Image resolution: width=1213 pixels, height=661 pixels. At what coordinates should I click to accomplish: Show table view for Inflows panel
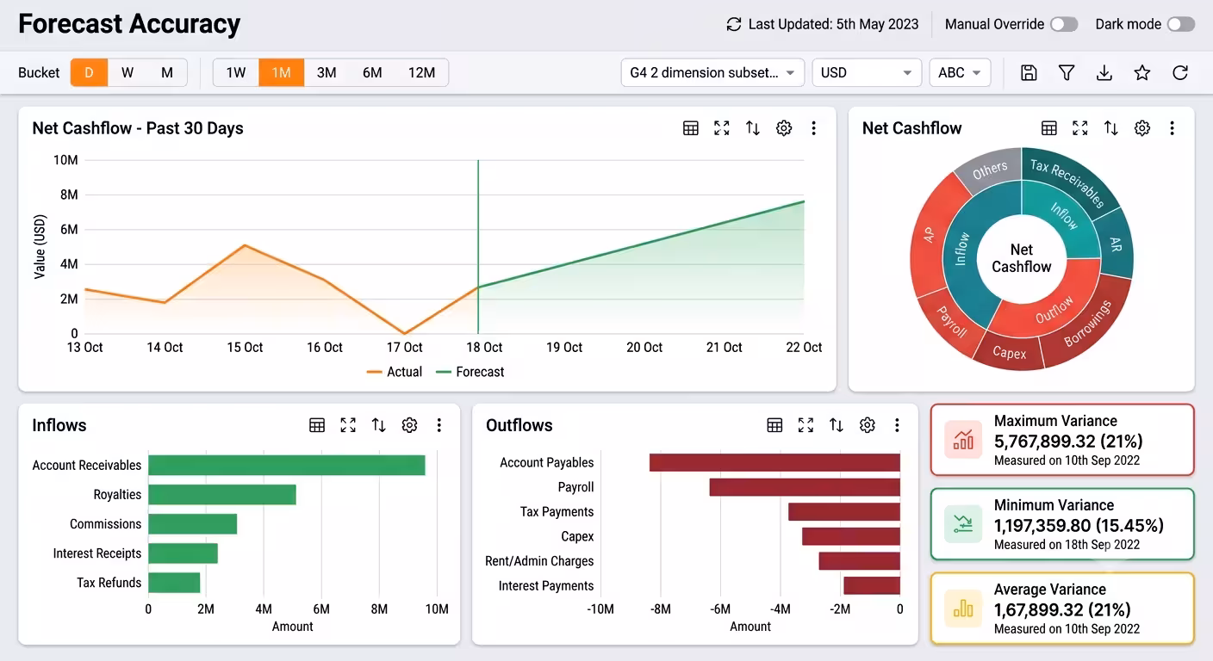(x=317, y=425)
